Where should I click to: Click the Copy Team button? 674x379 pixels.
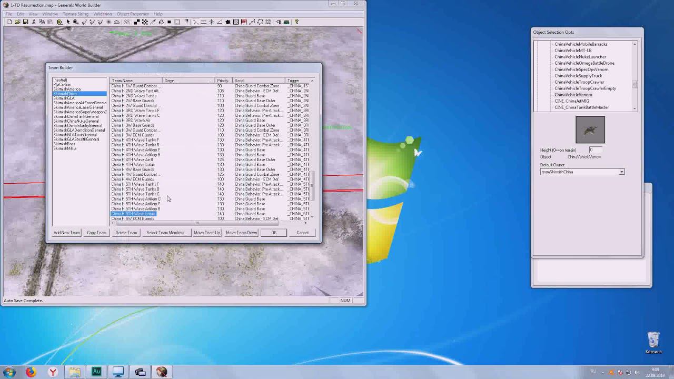click(x=96, y=233)
